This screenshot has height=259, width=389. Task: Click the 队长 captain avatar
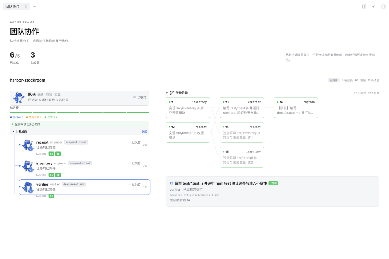[19, 97]
